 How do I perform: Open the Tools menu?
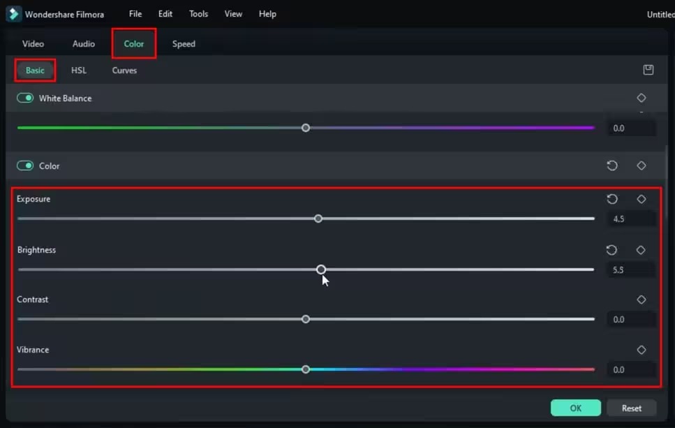(198, 14)
